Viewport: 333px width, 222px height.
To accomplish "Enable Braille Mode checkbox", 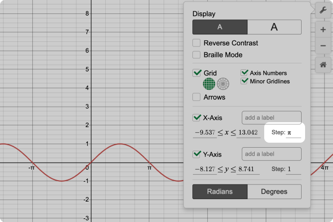I will coord(197,55).
